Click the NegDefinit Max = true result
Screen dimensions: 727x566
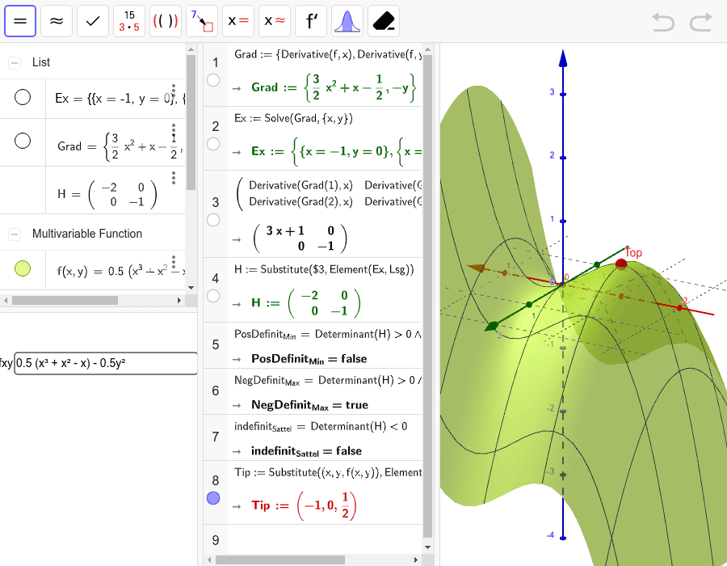click(309, 405)
